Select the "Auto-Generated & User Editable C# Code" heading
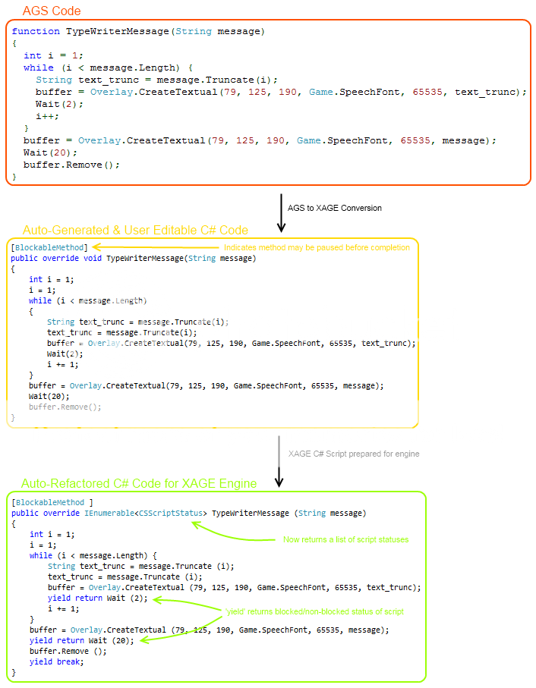This screenshot has height=688, width=536. point(135,230)
